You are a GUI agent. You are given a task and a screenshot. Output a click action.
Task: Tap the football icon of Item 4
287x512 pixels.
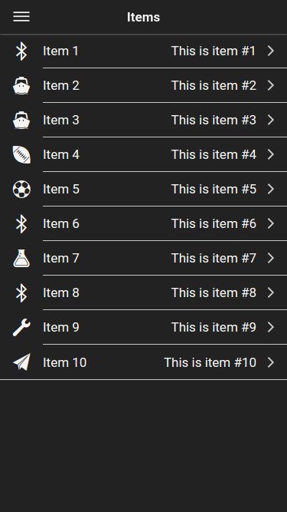(x=21, y=155)
